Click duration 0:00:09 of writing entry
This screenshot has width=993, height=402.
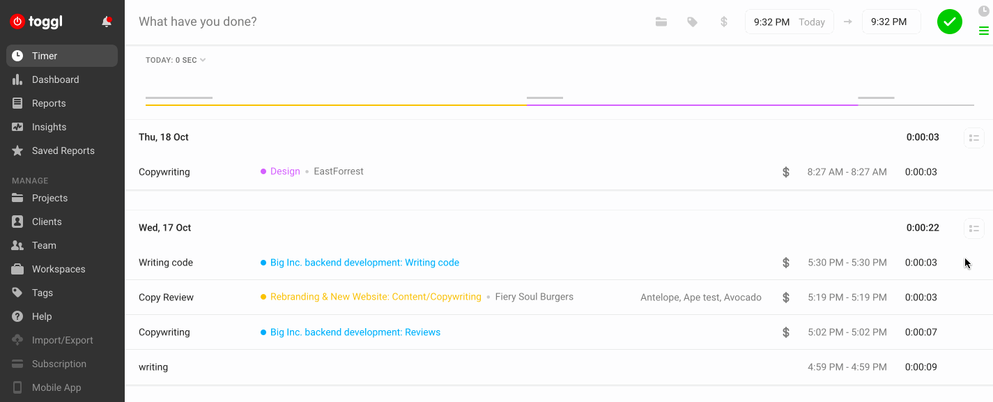921,367
